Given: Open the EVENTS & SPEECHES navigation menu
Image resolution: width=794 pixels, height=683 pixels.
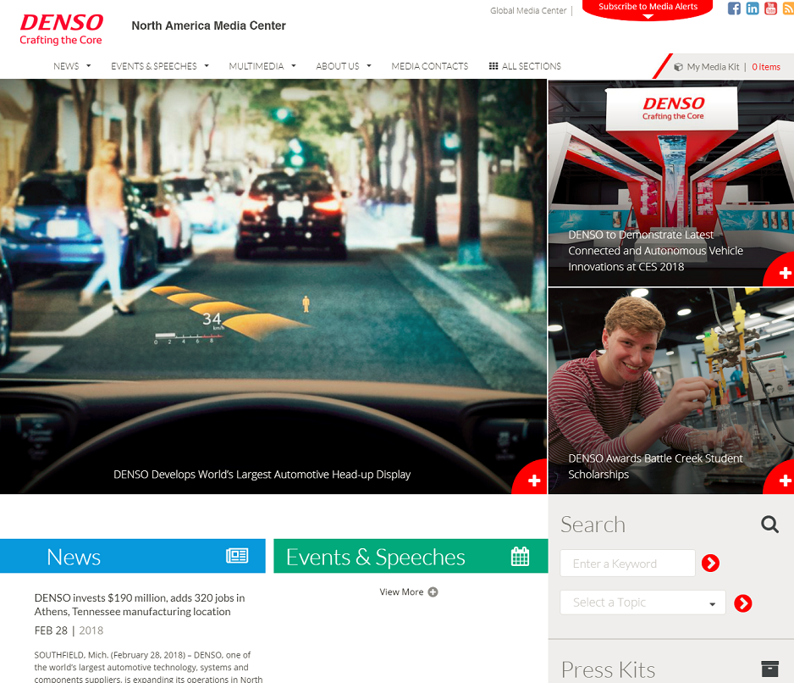Looking at the screenshot, I should point(154,66).
